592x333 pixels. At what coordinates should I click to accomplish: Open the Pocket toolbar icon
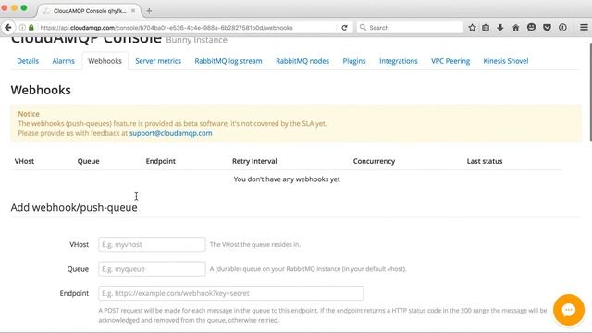[x=547, y=27]
